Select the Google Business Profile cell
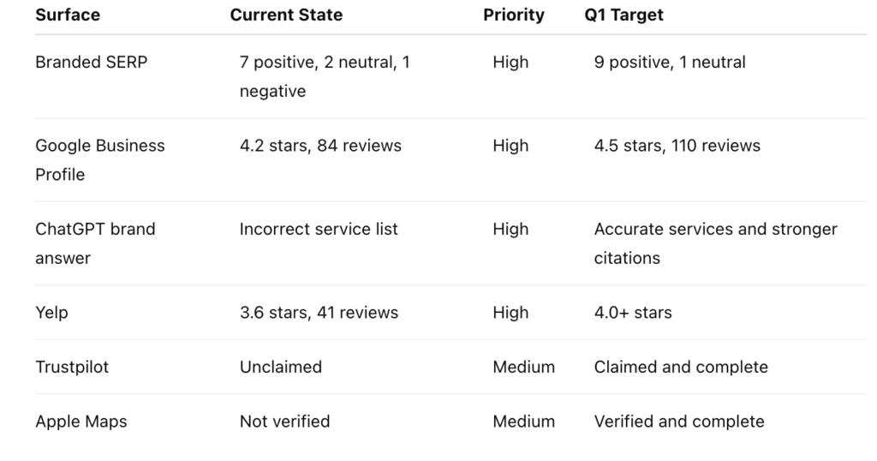Viewport: 877px width, 461px height. pyautogui.click(x=100, y=160)
